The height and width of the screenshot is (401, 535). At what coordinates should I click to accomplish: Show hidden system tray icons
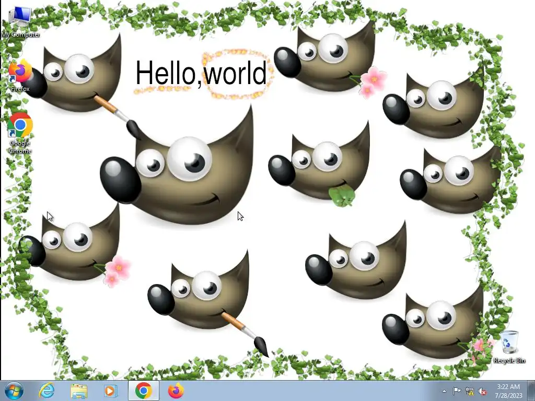click(x=444, y=391)
